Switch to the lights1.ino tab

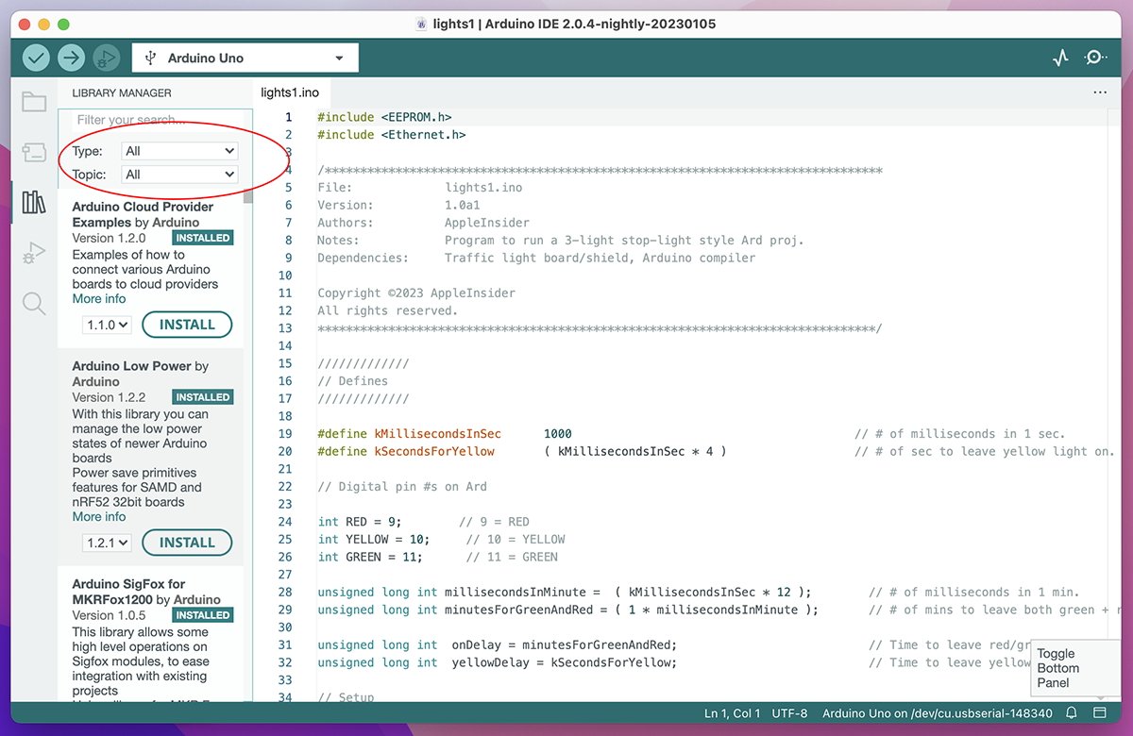pos(290,92)
